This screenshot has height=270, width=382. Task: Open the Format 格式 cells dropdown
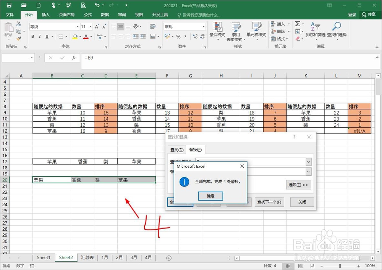point(280,39)
